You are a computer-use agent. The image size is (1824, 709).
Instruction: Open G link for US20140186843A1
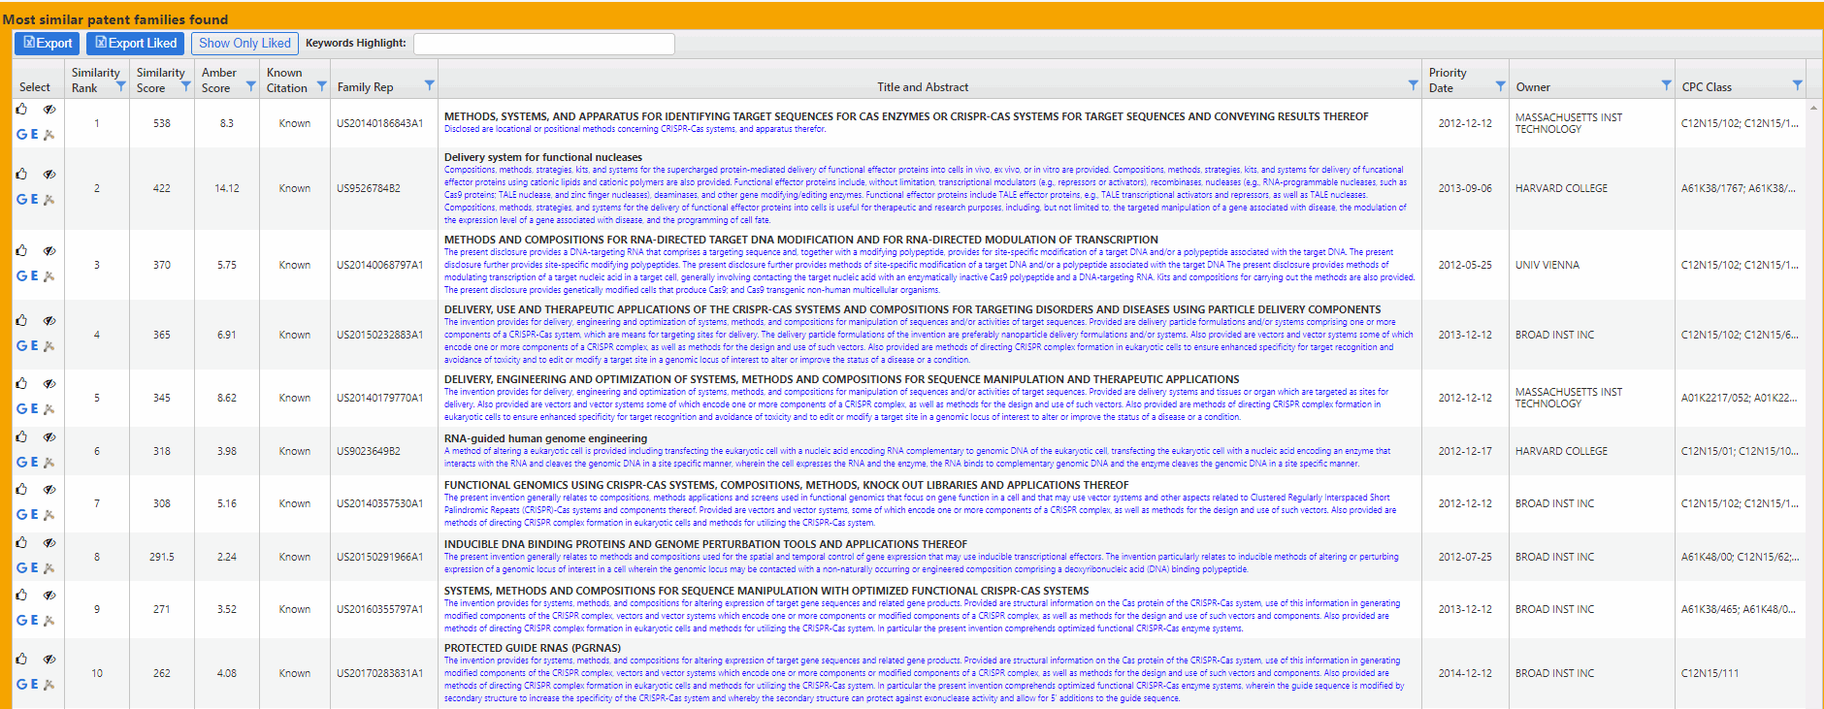(21, 135)
